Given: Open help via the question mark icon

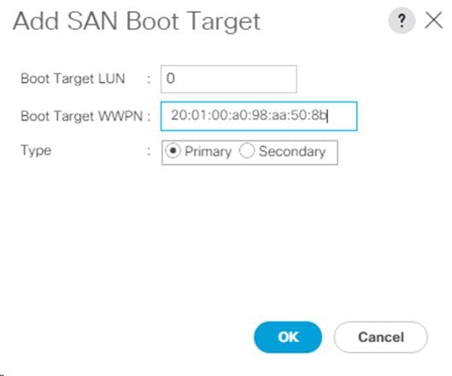Looking at the screenshot, I should click(402, 21).
